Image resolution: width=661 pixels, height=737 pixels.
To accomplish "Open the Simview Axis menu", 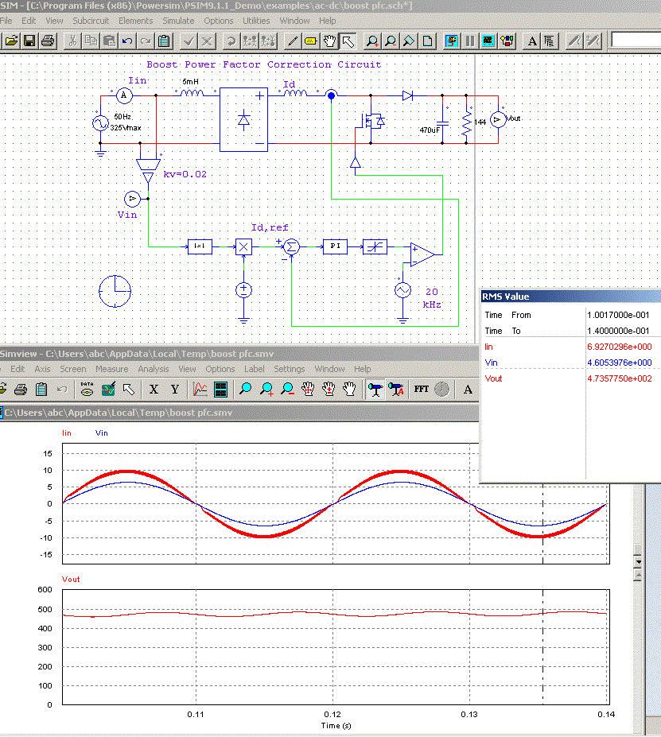I will tap(42, 369).
